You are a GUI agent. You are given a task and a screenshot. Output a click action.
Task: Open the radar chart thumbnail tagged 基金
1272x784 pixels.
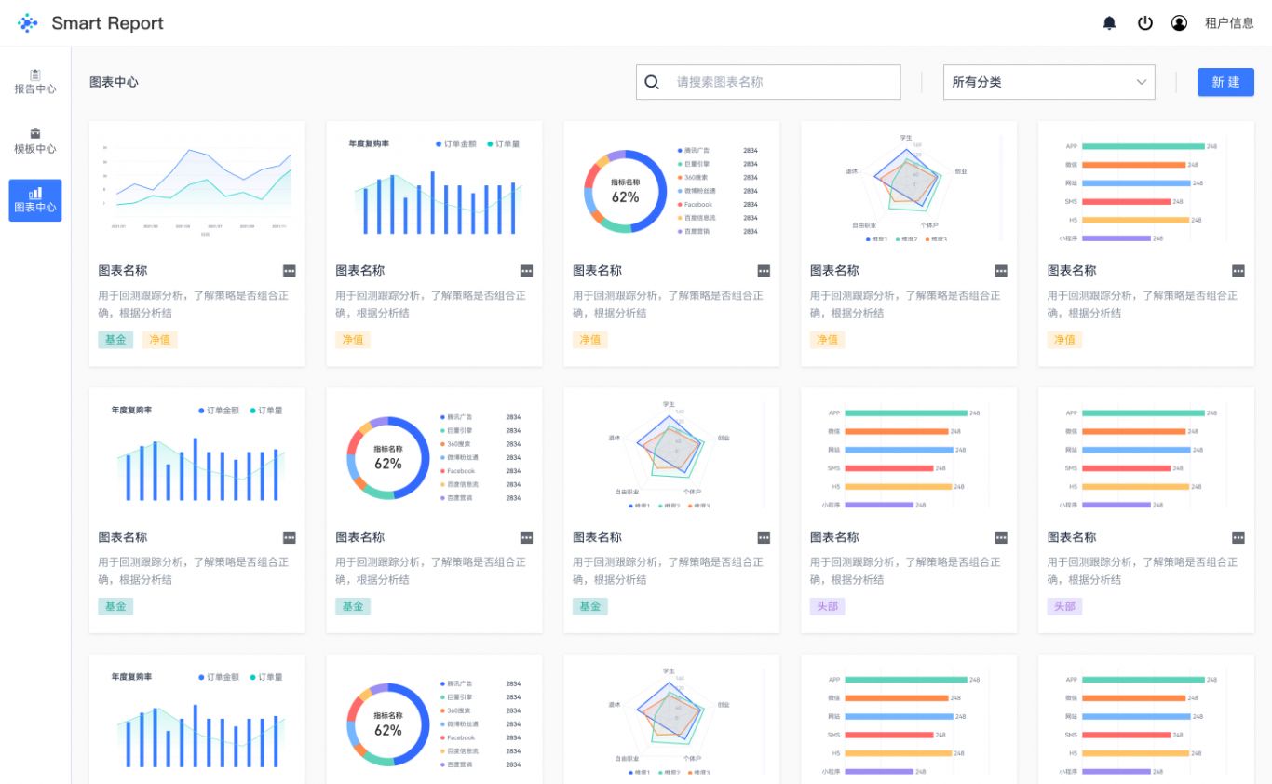coord(671,456)
